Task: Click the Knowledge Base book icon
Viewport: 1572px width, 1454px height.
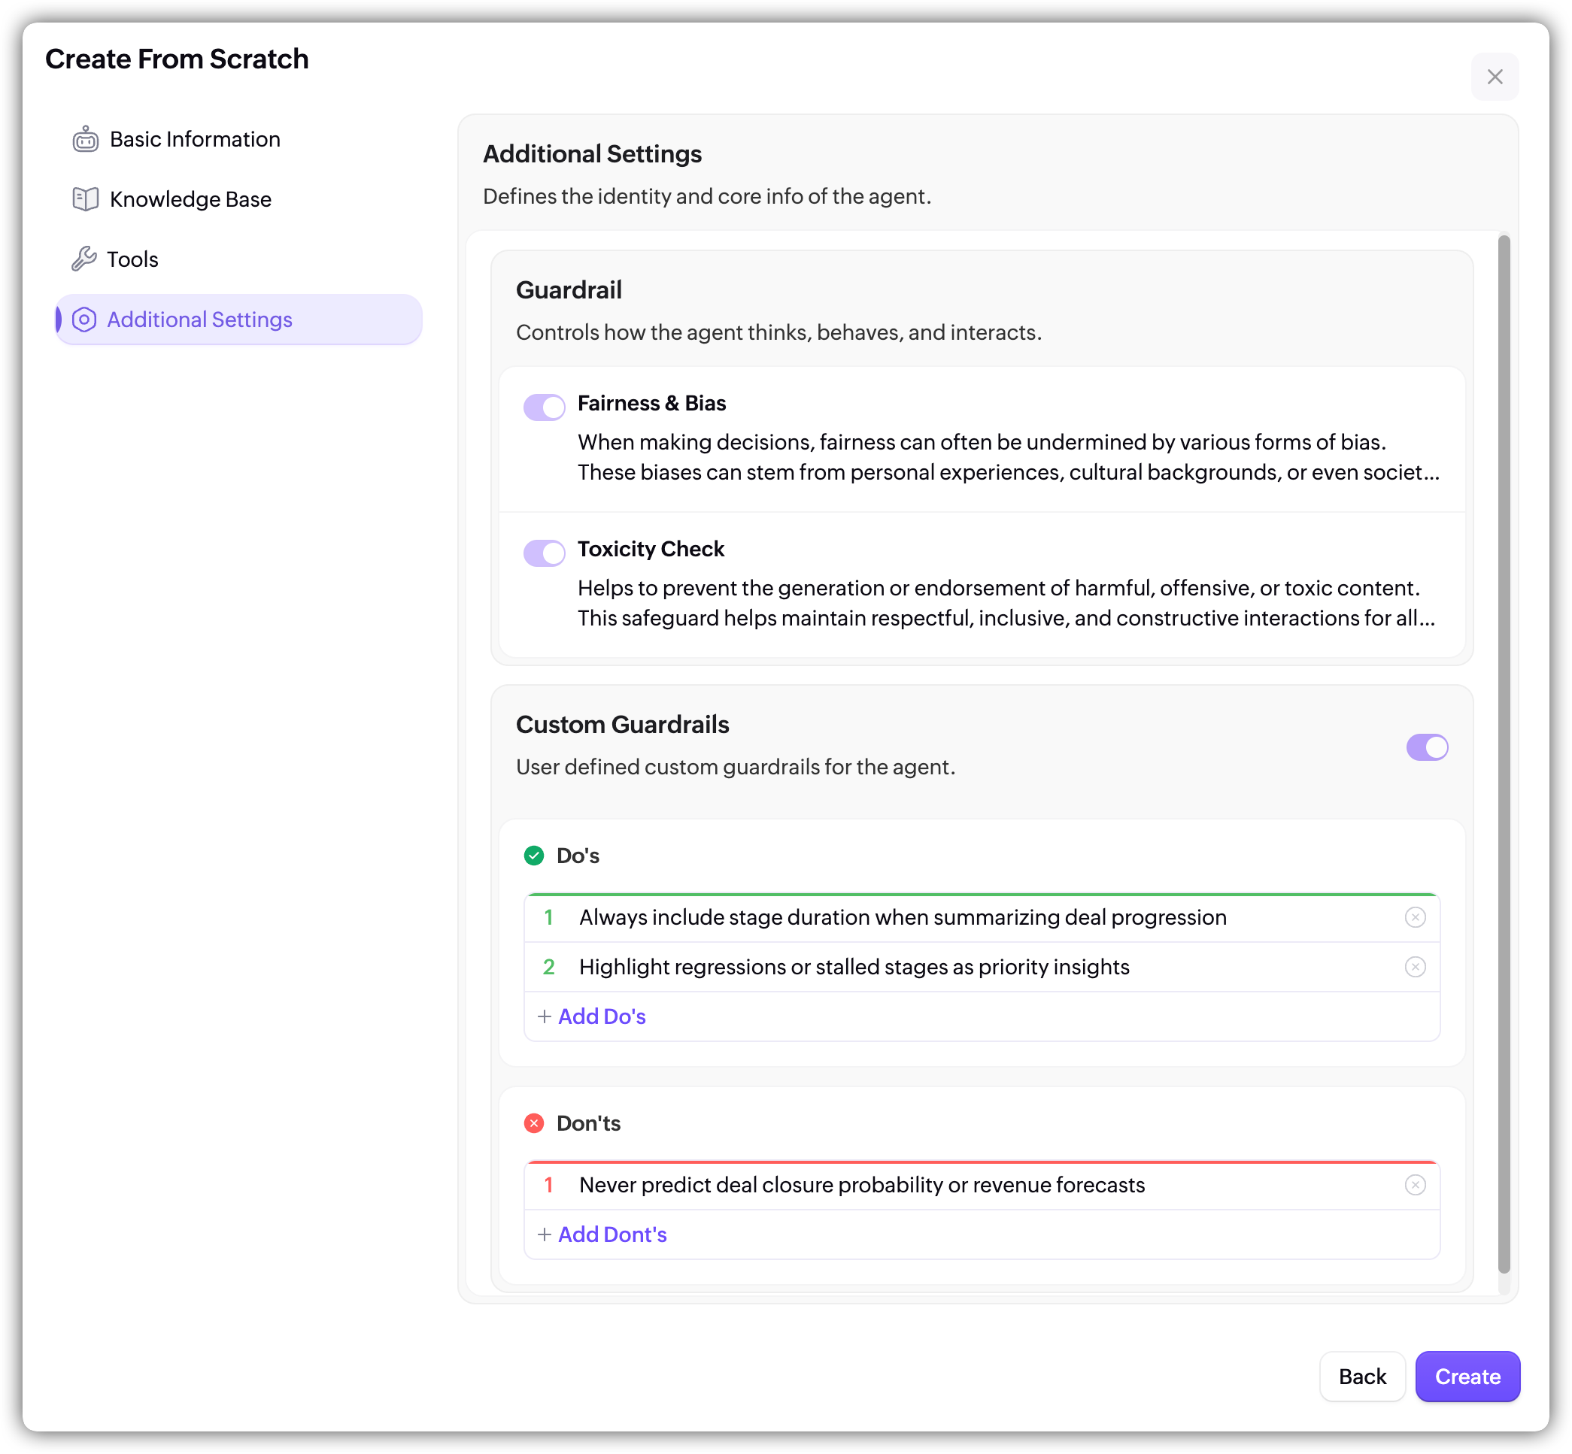Action: 85,199
